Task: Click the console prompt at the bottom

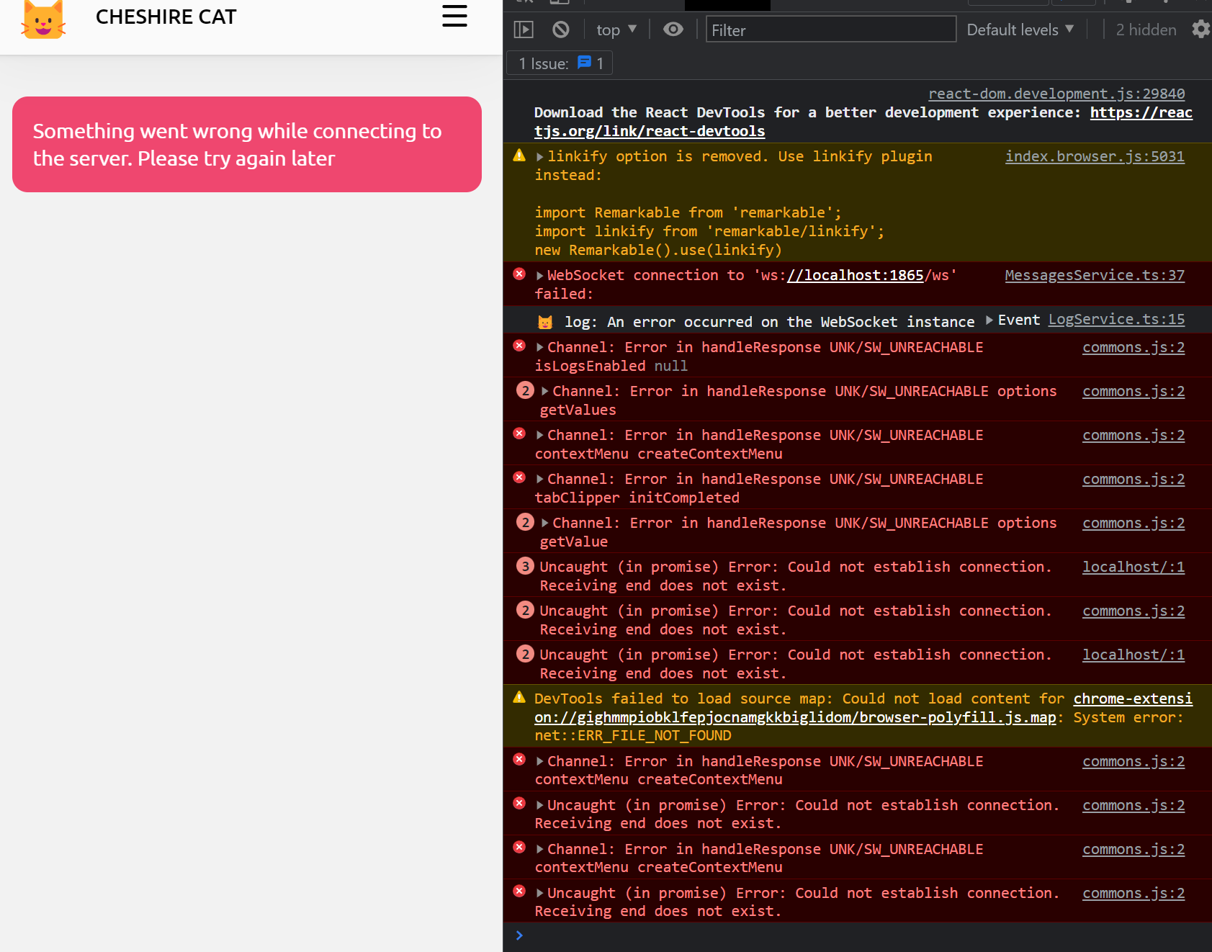Action: [648, 935]
